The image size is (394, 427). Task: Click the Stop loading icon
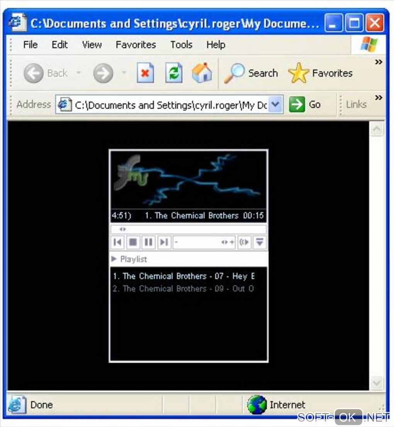pos(145,73)
